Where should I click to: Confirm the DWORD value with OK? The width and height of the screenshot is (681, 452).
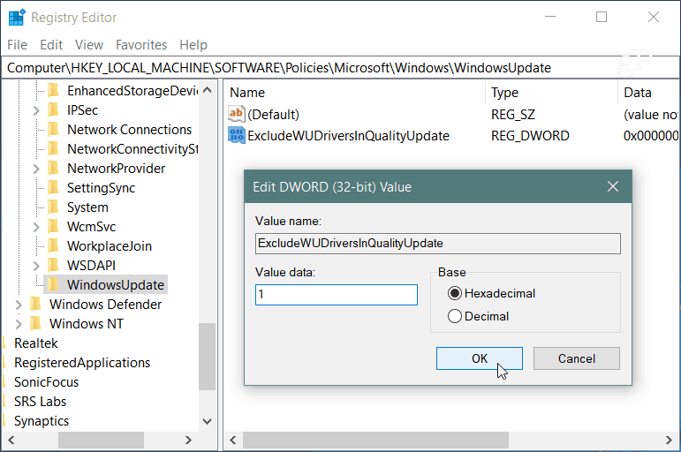click(x=480, y=358)
